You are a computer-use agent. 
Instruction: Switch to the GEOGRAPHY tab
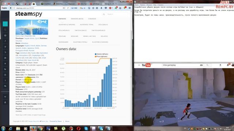(x=63, y=42)
